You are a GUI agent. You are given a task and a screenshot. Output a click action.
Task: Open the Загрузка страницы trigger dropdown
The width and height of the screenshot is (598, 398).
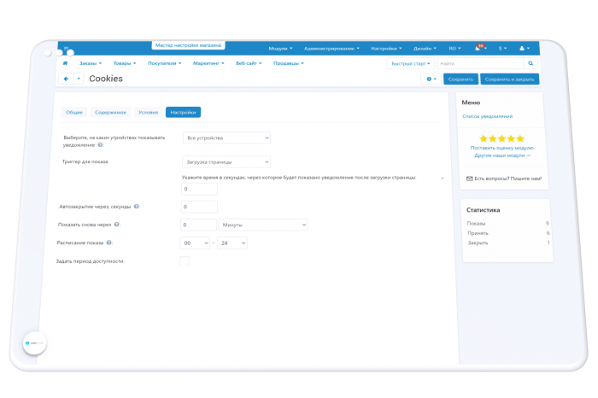226,162
